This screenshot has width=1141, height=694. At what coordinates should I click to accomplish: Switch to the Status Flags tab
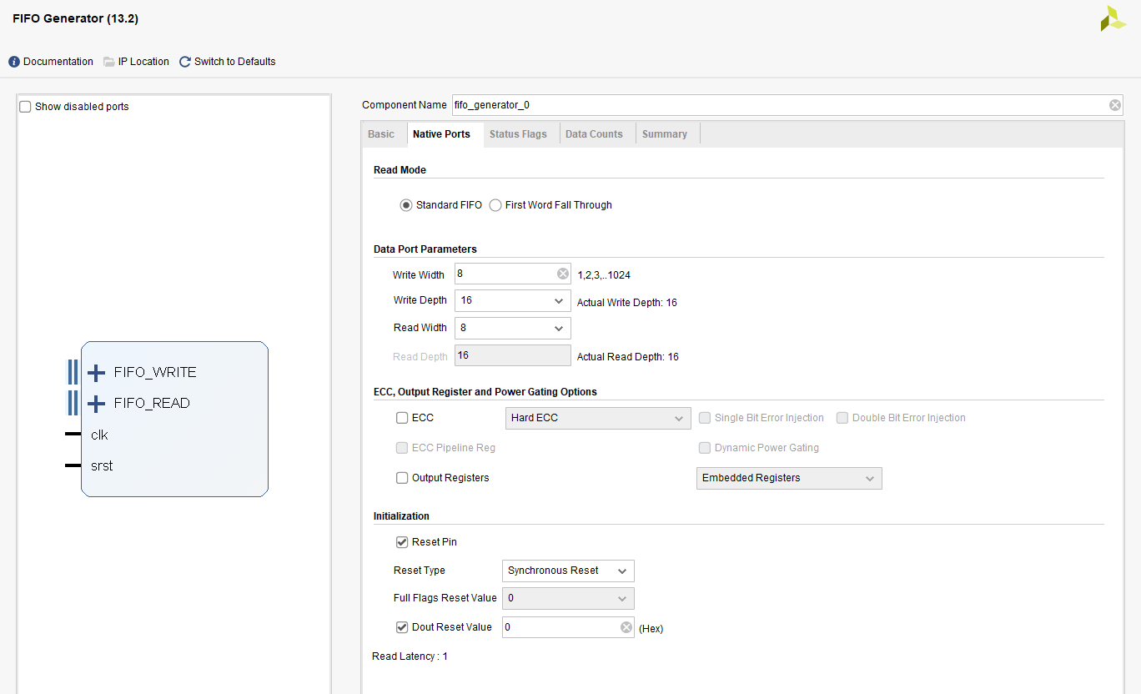point(518,134)
